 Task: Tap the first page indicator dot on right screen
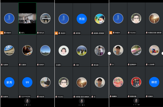(x=134, y=105)
